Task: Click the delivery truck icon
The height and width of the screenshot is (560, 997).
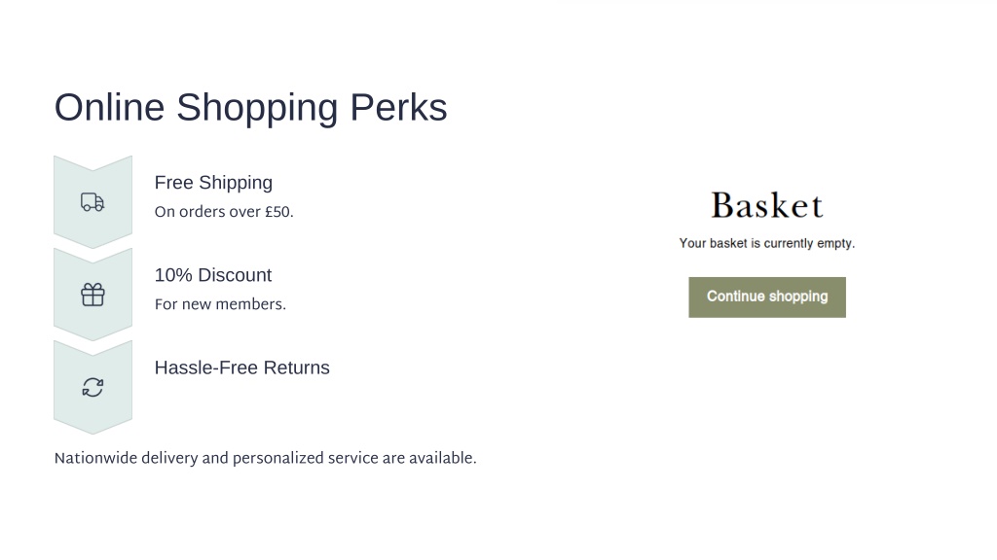Action: pos(92,202)
